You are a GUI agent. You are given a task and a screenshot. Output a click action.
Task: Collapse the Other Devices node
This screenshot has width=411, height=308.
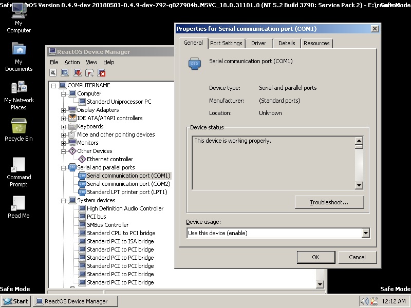(63, 151)
